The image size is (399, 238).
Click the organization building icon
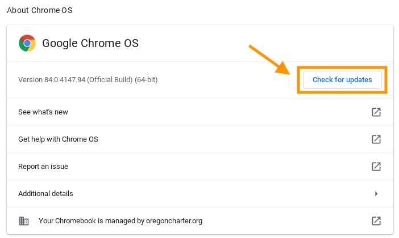pyautogui.click(x=24, y=221)
